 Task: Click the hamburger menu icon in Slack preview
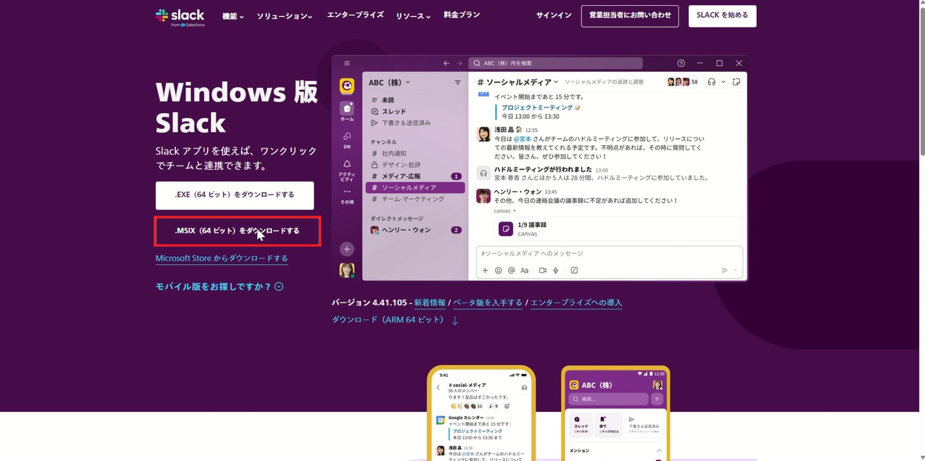[x=347, y=63]
